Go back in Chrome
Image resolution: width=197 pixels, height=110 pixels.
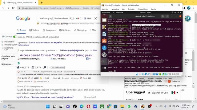tap(3, 8)
